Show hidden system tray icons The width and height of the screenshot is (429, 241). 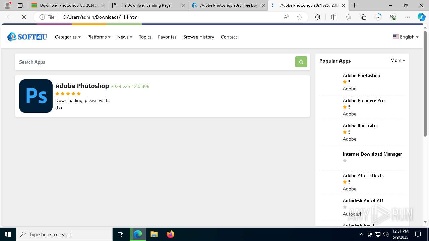361,234
